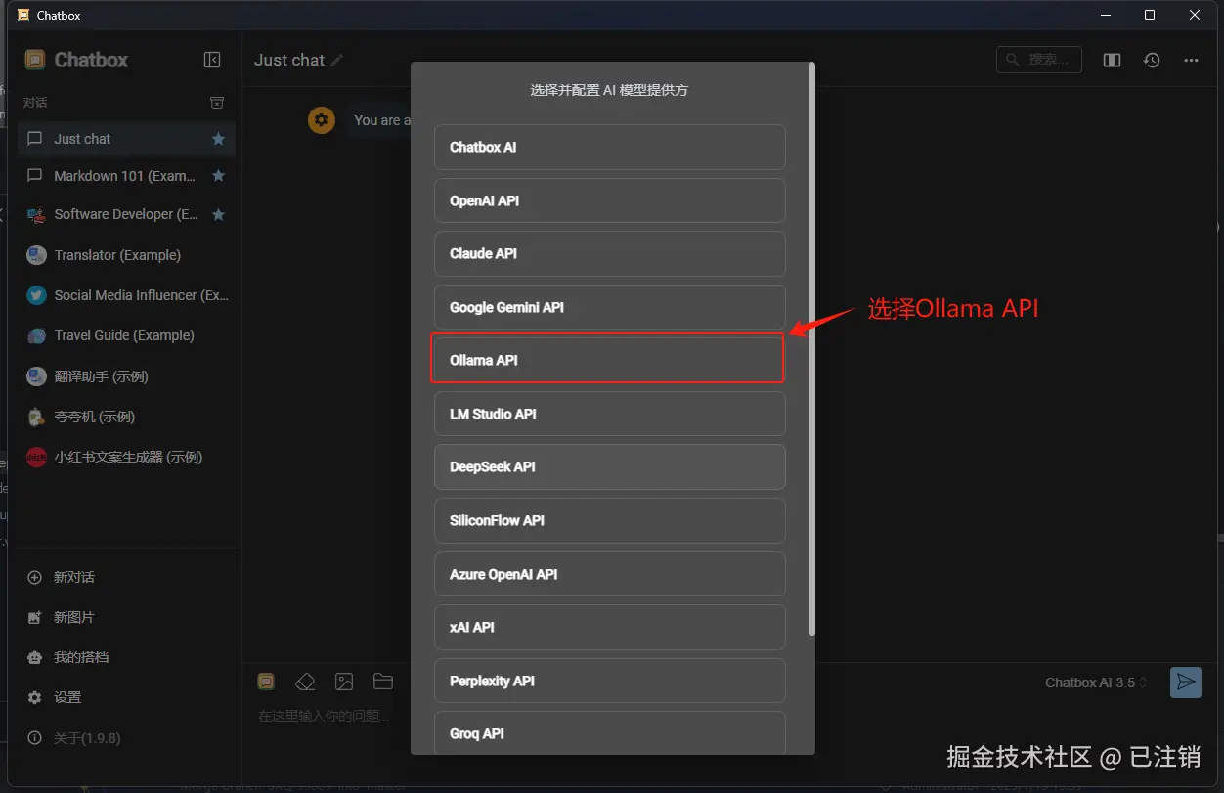1224x793 pixels.
Task: Click the system prompt gear avatar
Action: [322, 120]
